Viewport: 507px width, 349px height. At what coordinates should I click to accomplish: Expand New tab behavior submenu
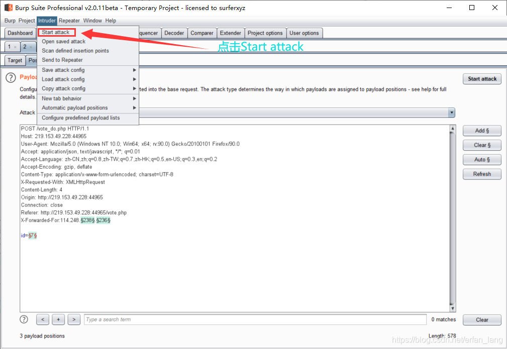tap(88, 98)
